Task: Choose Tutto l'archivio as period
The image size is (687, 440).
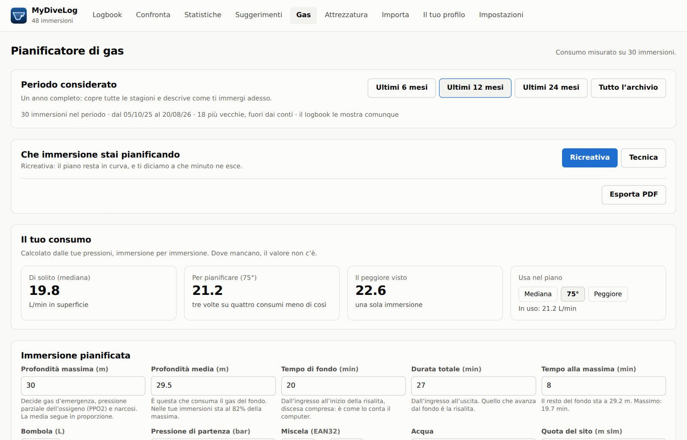Action: pos(628,88)
